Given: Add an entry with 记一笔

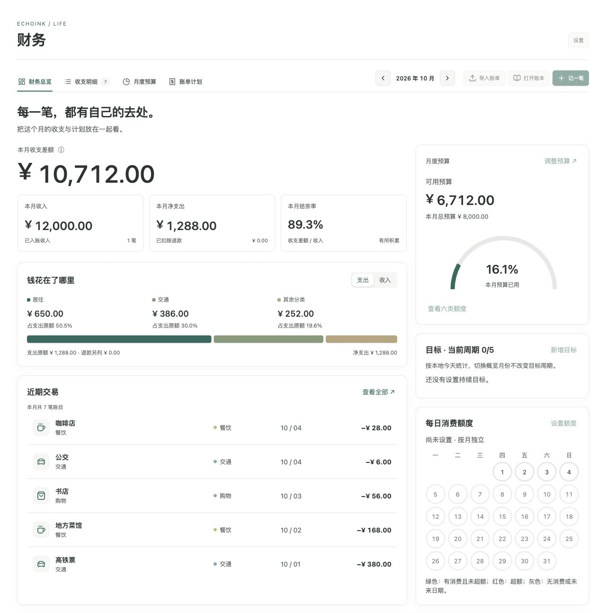Looking at the screenshot, I should tap(570, 78).
